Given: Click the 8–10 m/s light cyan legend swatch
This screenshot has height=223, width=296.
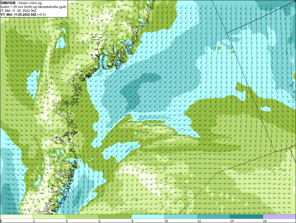Looking at the screenshot, I should click(148, 216).
